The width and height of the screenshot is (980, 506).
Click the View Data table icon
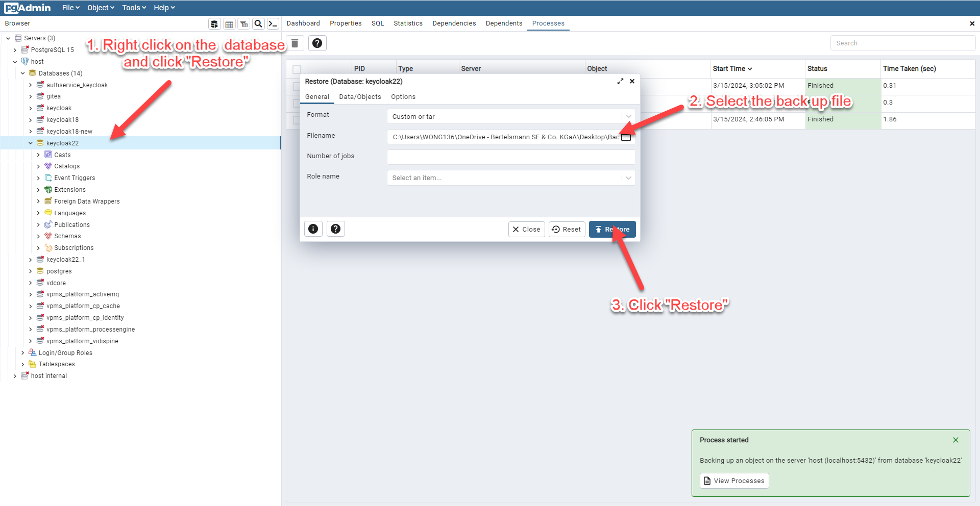229,24
